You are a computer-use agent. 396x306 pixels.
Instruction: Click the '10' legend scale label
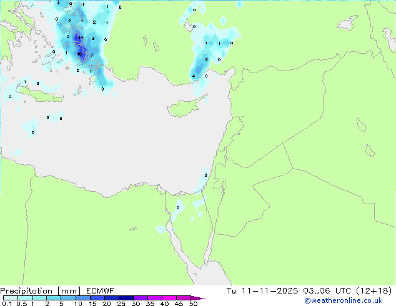78,304
